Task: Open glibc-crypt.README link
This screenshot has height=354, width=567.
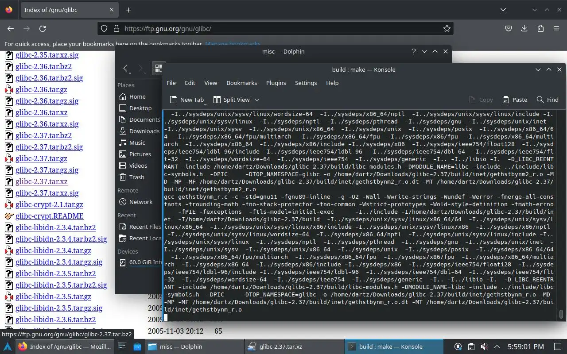Action: [50, 216]
